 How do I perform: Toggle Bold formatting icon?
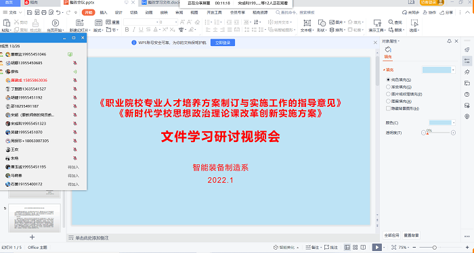pyautogui.click(x=127, y=30)
